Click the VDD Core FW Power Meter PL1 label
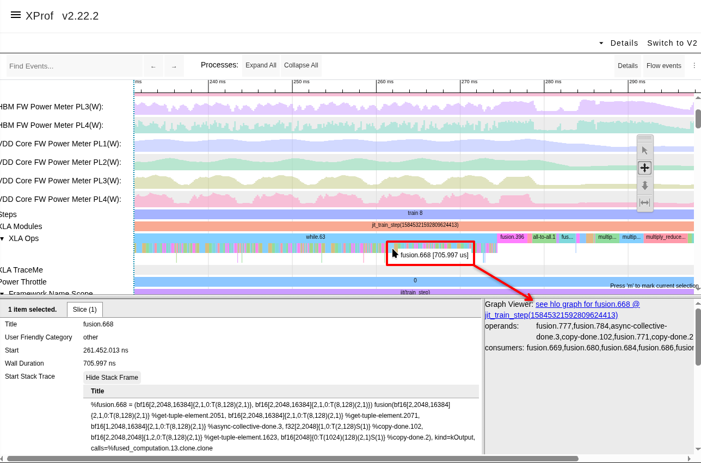 (x=60, y=144)
